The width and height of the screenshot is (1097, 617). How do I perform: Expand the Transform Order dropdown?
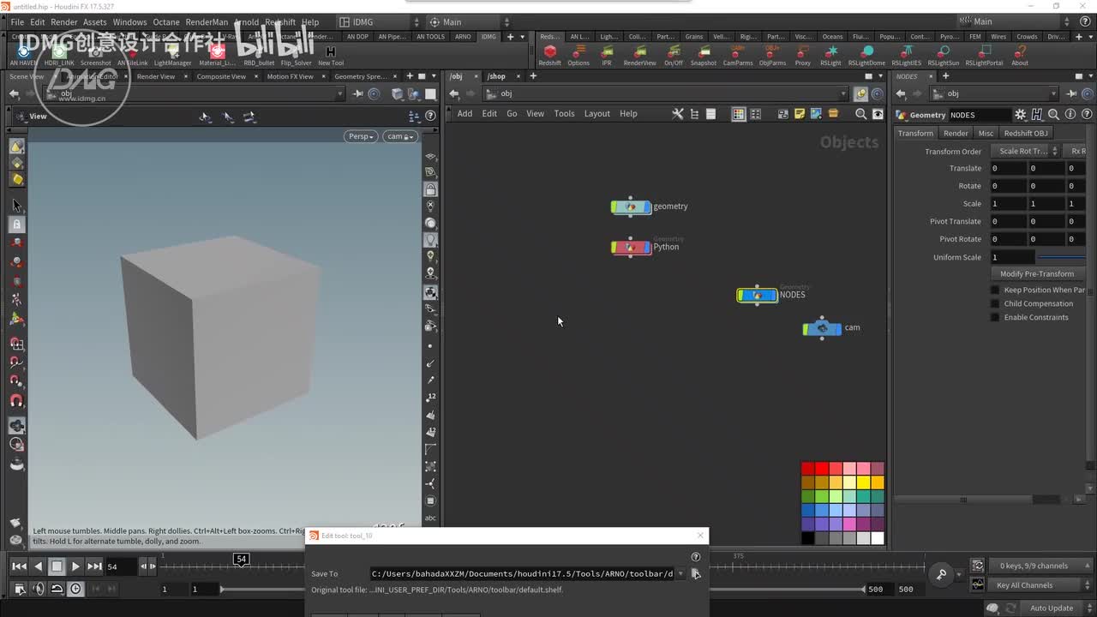[1026, 152]
